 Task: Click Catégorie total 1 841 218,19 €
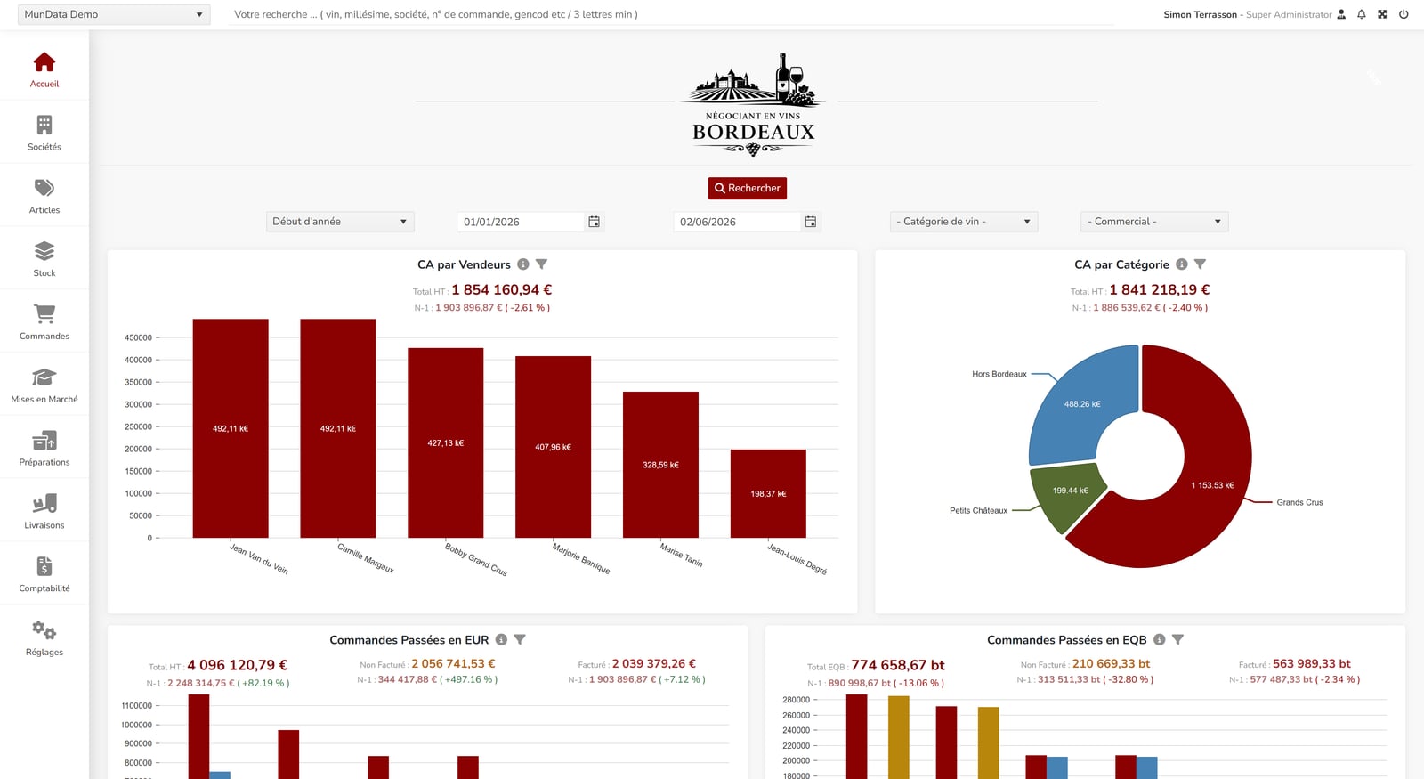click(1160, 289)
